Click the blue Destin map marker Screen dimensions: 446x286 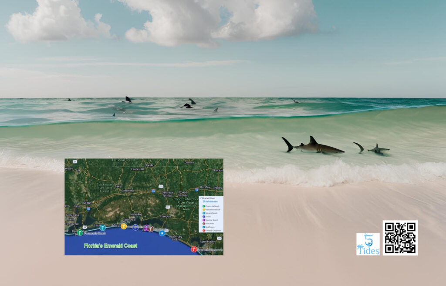pos(135,227)
